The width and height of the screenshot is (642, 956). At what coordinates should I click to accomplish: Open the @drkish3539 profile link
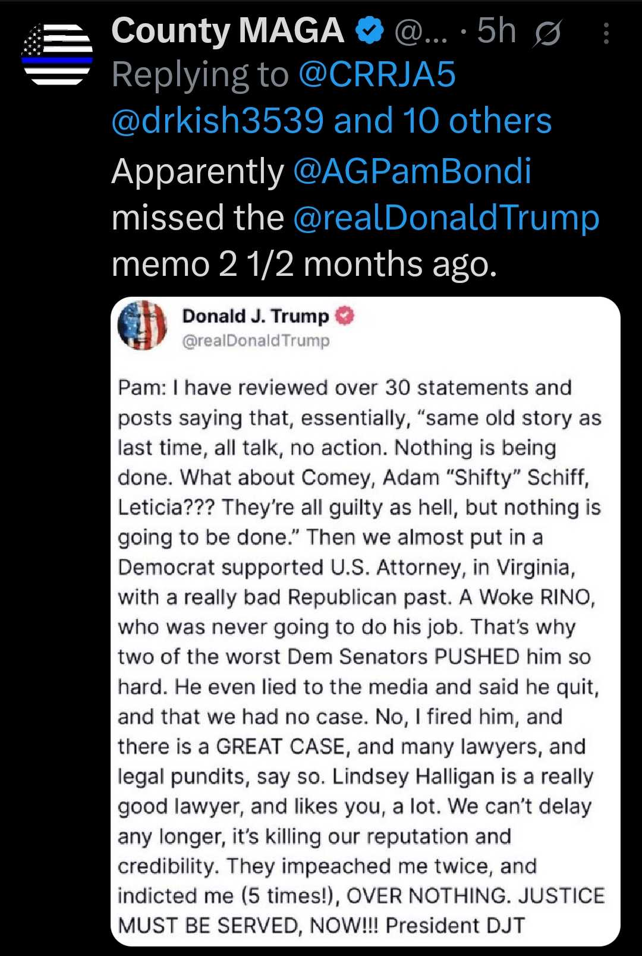(218, 121)
